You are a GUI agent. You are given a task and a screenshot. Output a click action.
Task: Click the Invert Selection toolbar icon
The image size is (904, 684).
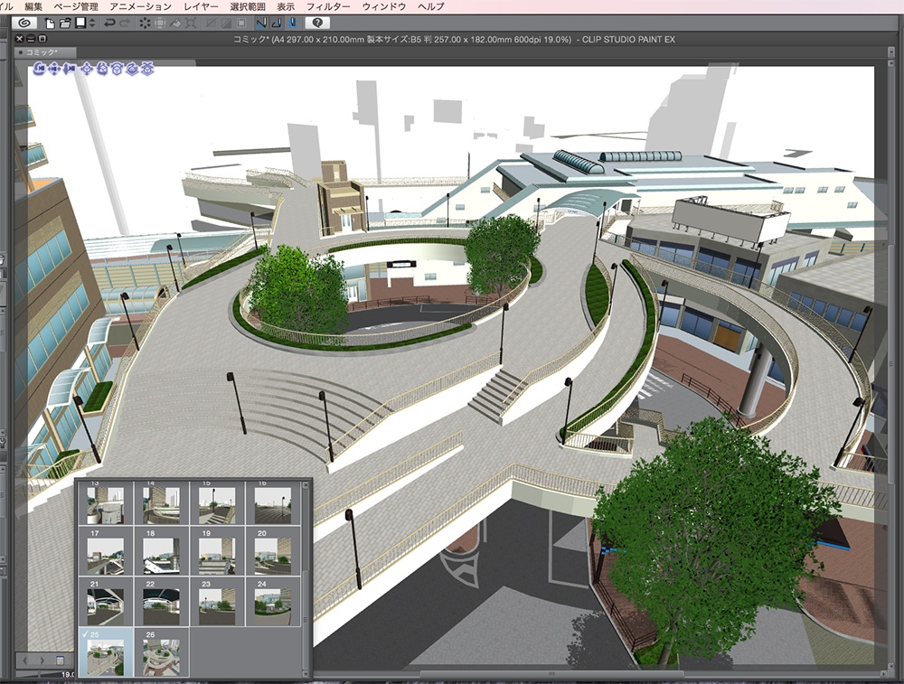tap(226, 23)
